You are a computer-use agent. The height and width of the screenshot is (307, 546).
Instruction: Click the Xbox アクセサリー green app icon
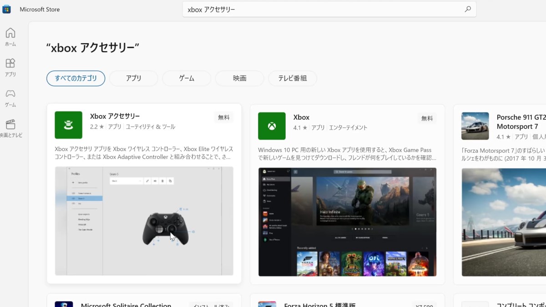click(68, 125)
